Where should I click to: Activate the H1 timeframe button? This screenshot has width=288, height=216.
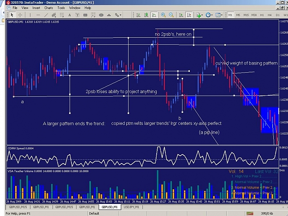tap(262, 15)
